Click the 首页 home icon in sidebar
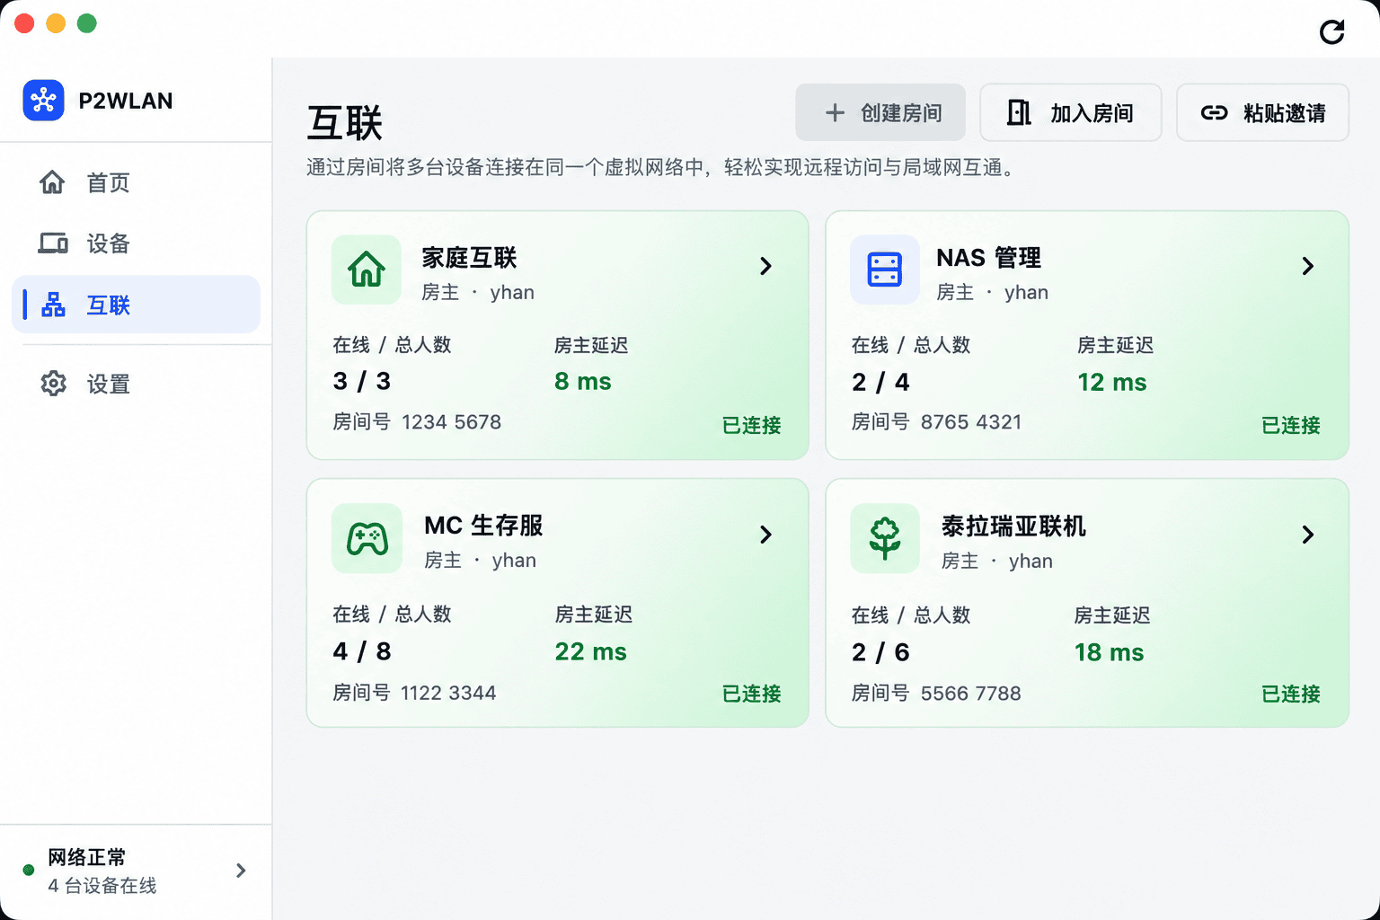 [52, 182]
